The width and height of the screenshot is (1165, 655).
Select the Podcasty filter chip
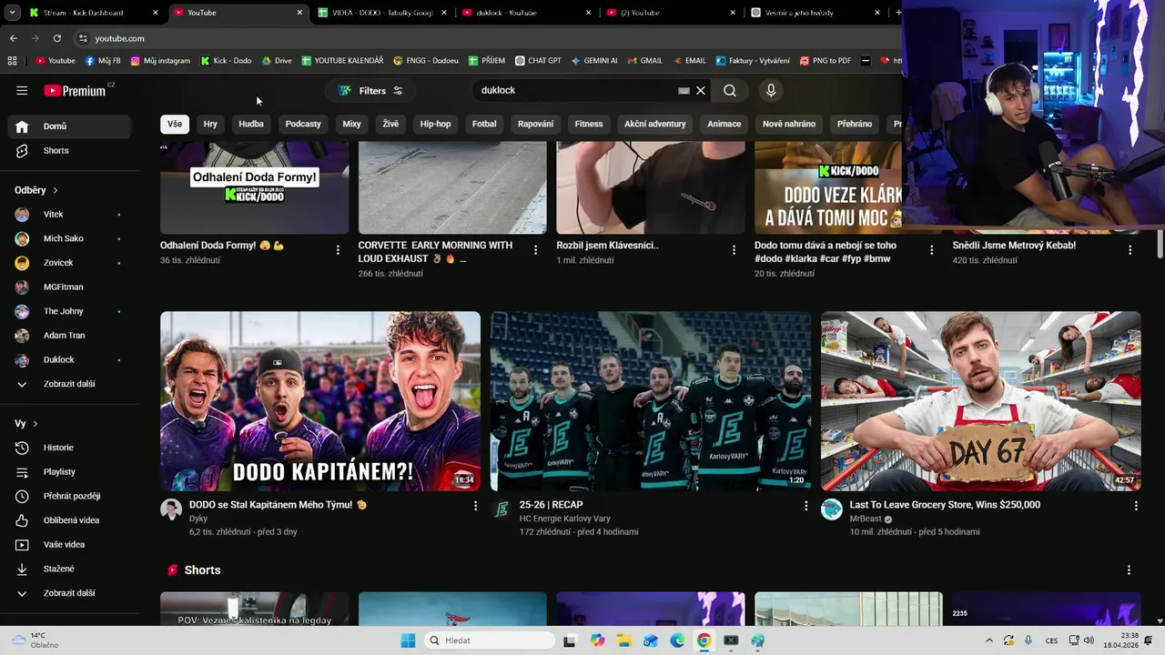(x=303, y=124)
